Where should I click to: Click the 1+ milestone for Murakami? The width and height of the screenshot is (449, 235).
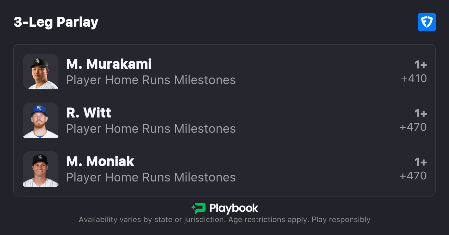[x=420, y=65]
